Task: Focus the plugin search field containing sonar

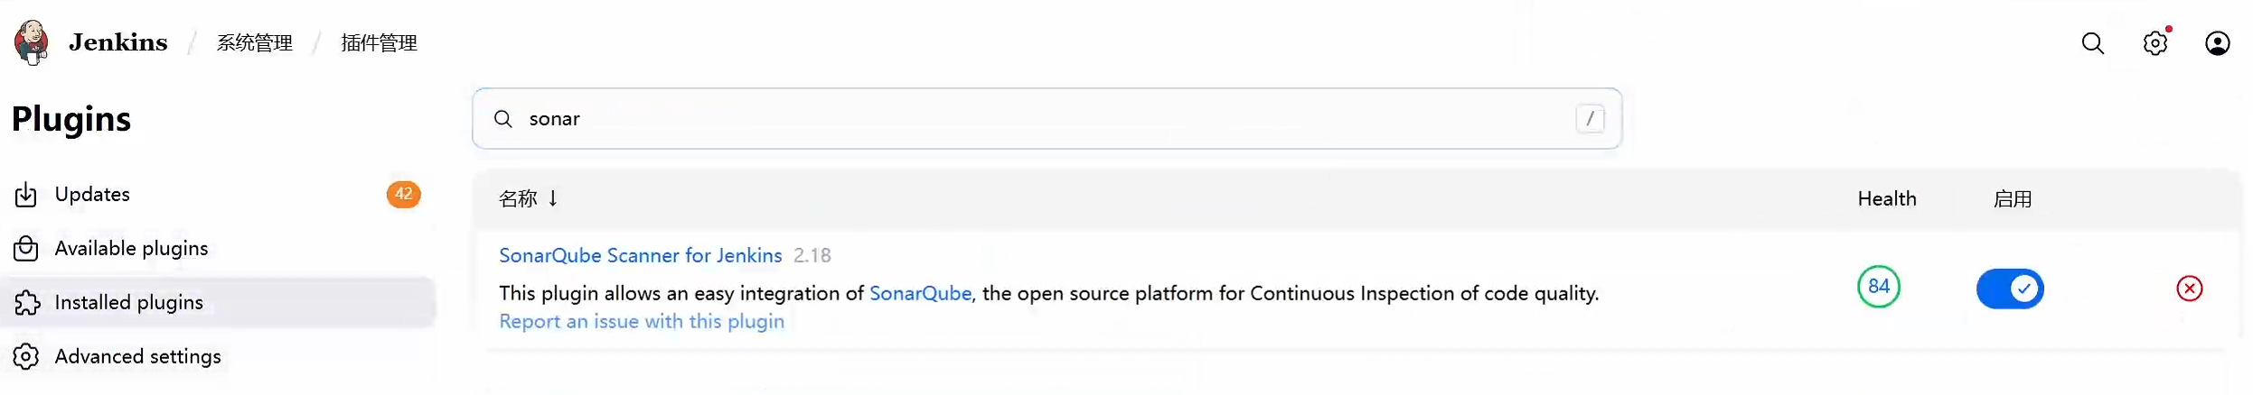Action: click(1047, 118)
